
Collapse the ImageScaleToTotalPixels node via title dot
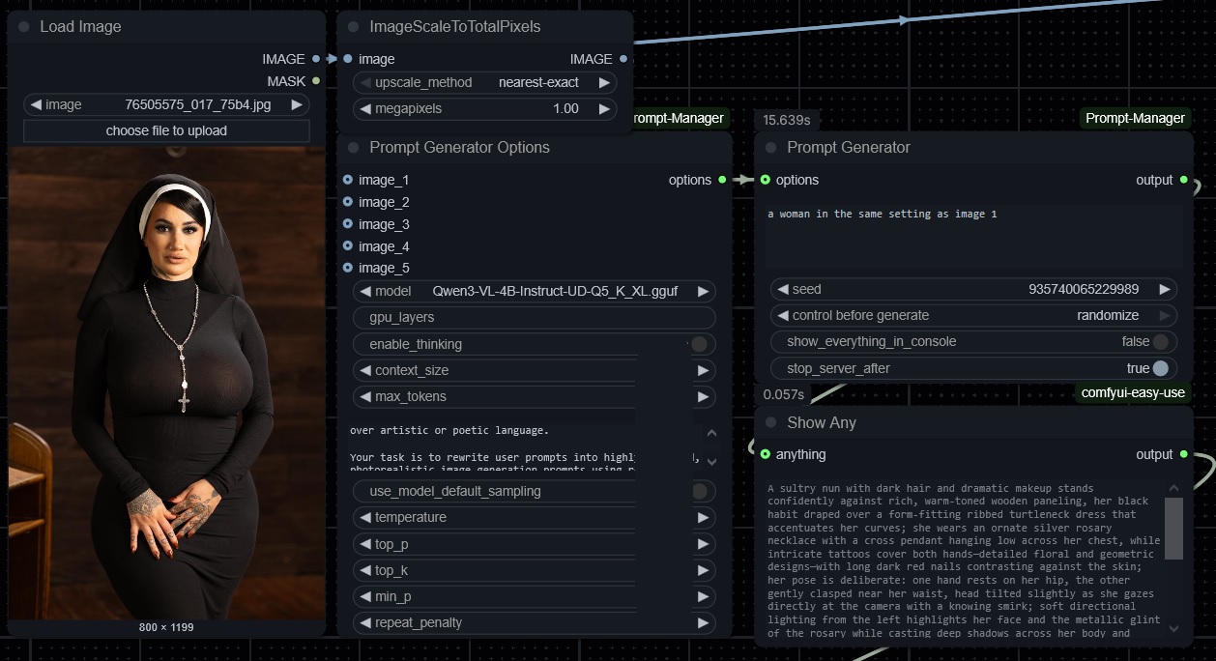pos(354,27)
